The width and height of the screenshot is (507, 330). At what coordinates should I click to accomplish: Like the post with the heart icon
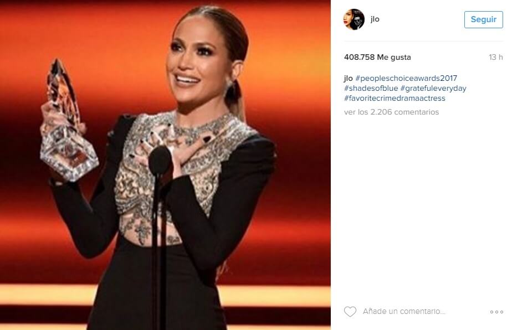click(350, 312)
